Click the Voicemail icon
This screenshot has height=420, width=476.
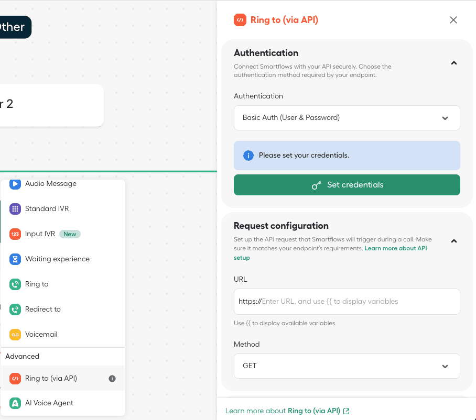[15, 335]
